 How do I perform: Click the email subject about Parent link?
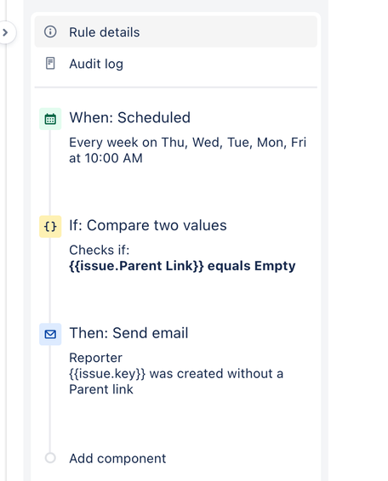[176, 382]
